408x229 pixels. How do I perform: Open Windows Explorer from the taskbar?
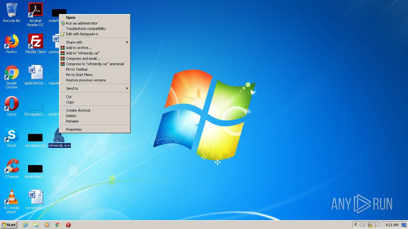point(36,225)
